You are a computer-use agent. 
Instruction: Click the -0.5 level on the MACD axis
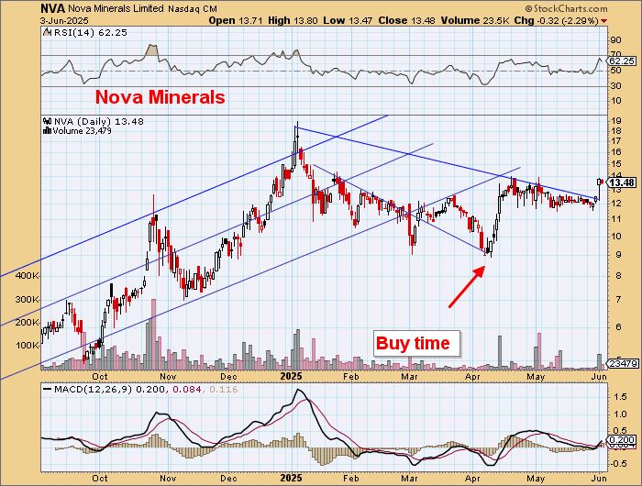click(618, 464)
